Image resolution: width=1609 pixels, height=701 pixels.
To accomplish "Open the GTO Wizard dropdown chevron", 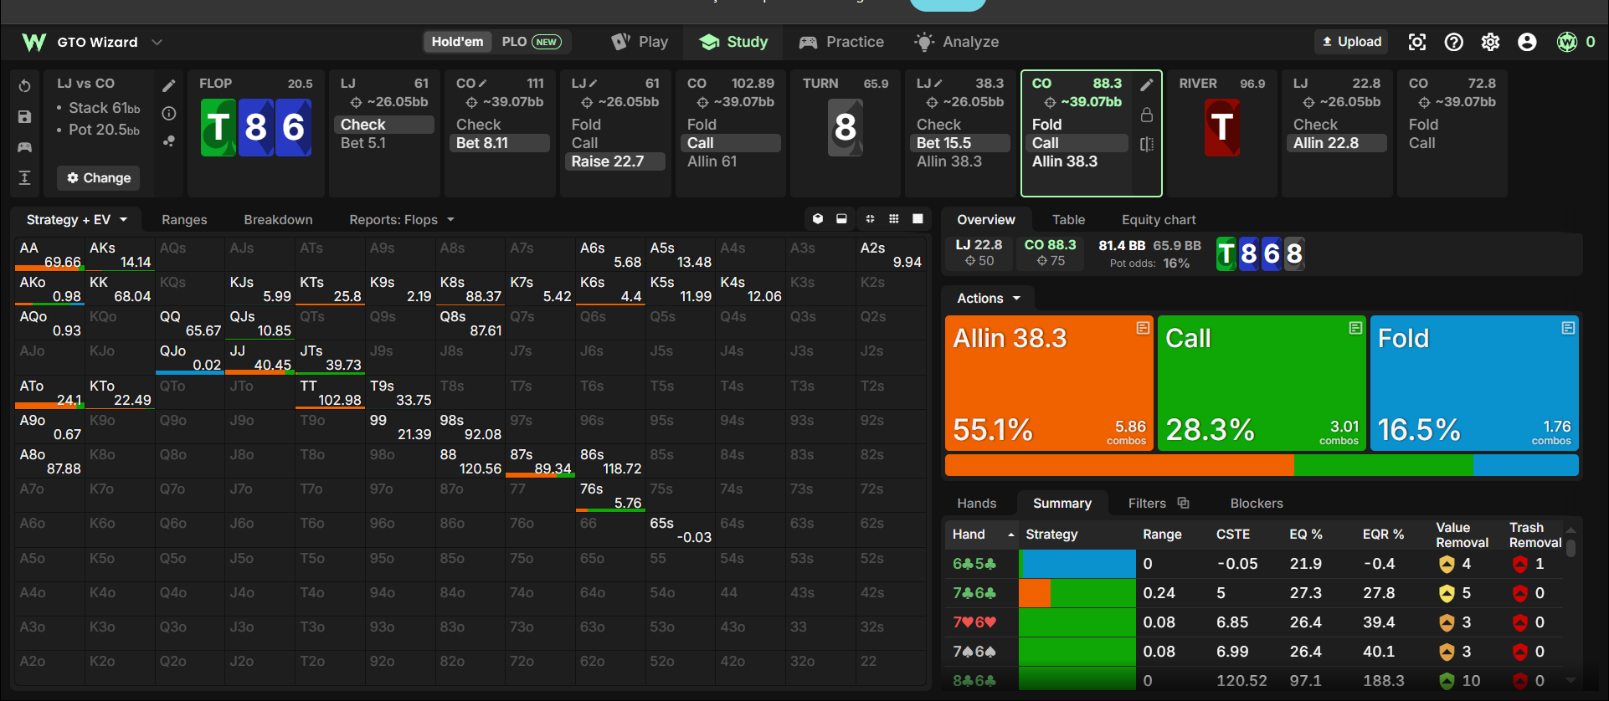I will [157, 42].
